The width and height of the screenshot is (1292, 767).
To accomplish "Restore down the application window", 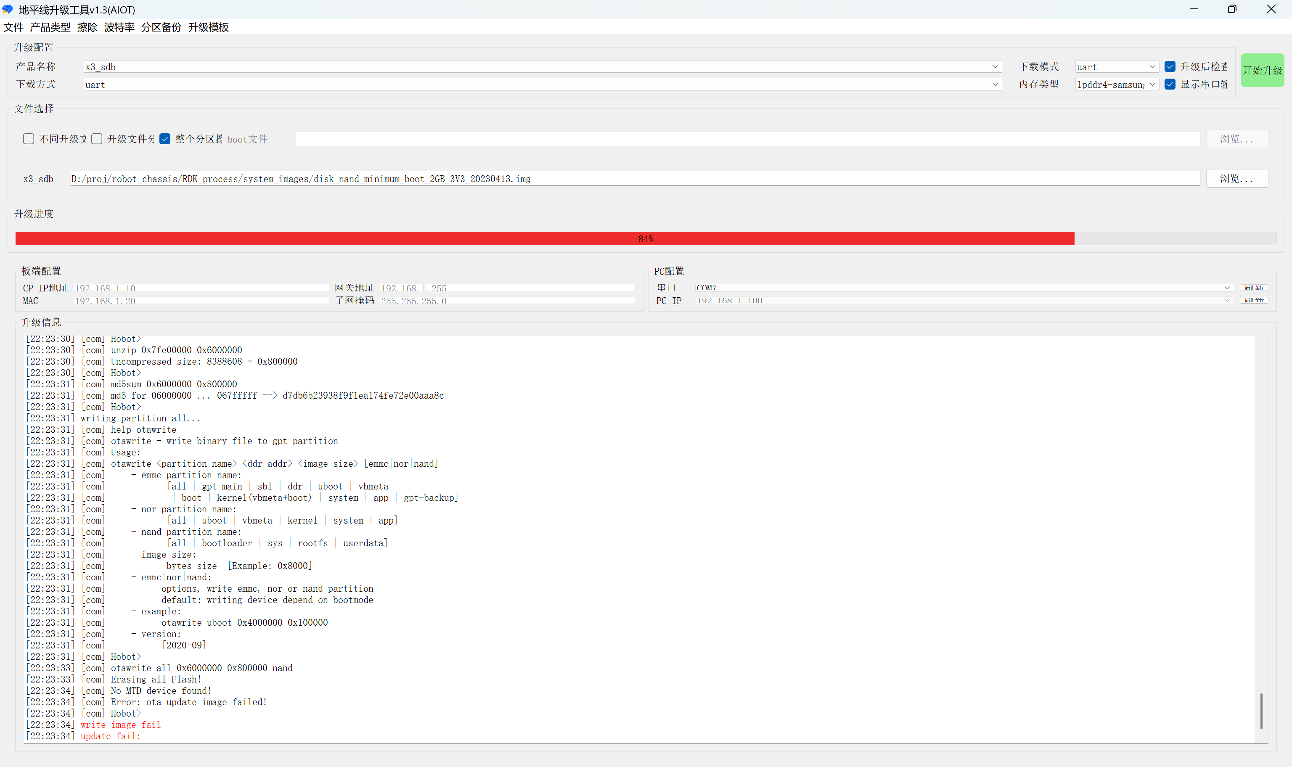I will 1232,9.
